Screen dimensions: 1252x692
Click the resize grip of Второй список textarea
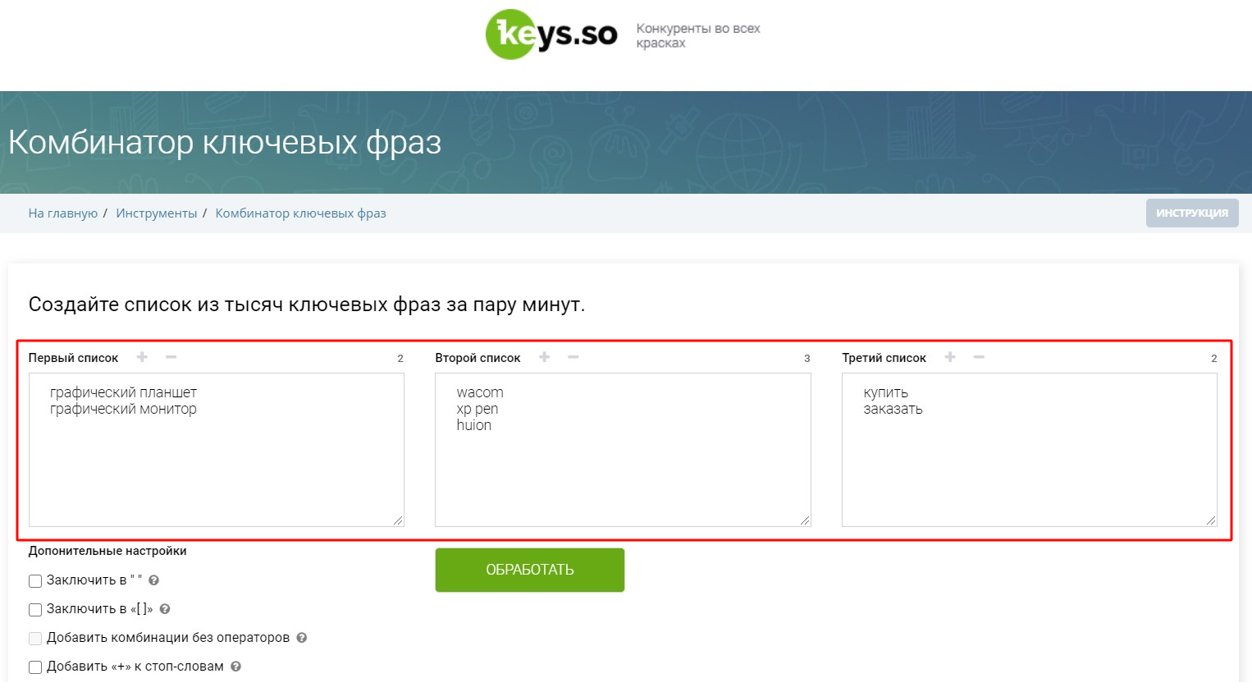(x=805, y=520)
